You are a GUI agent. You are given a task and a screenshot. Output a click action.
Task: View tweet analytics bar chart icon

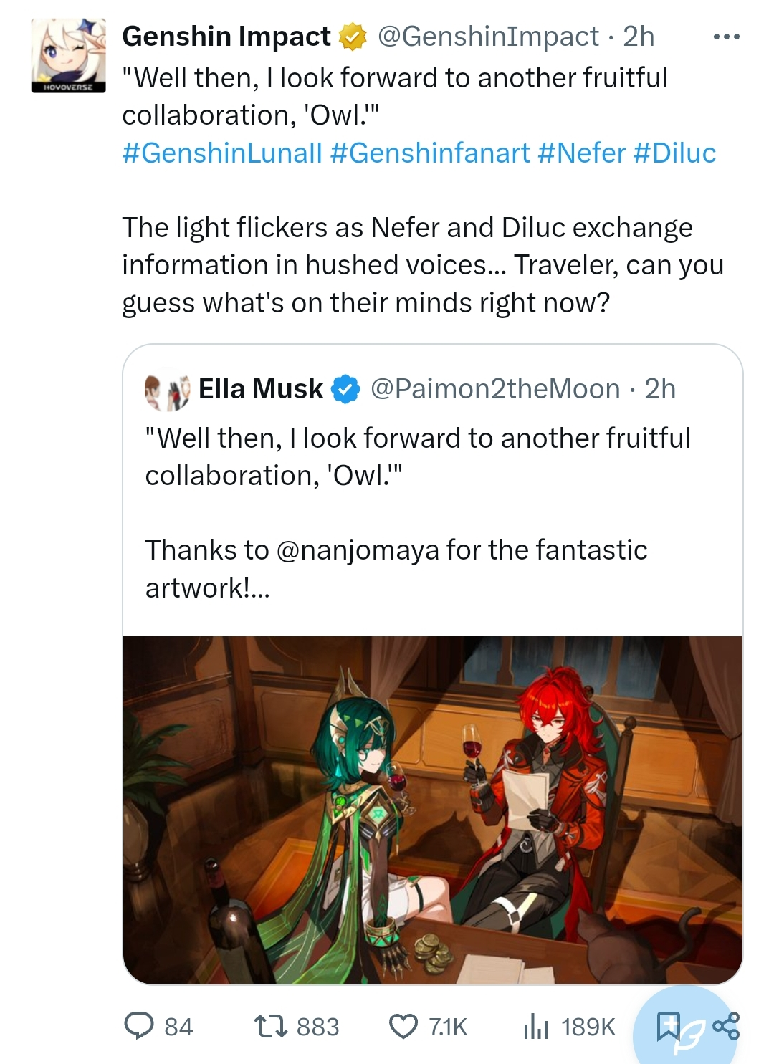[535, 1026]
